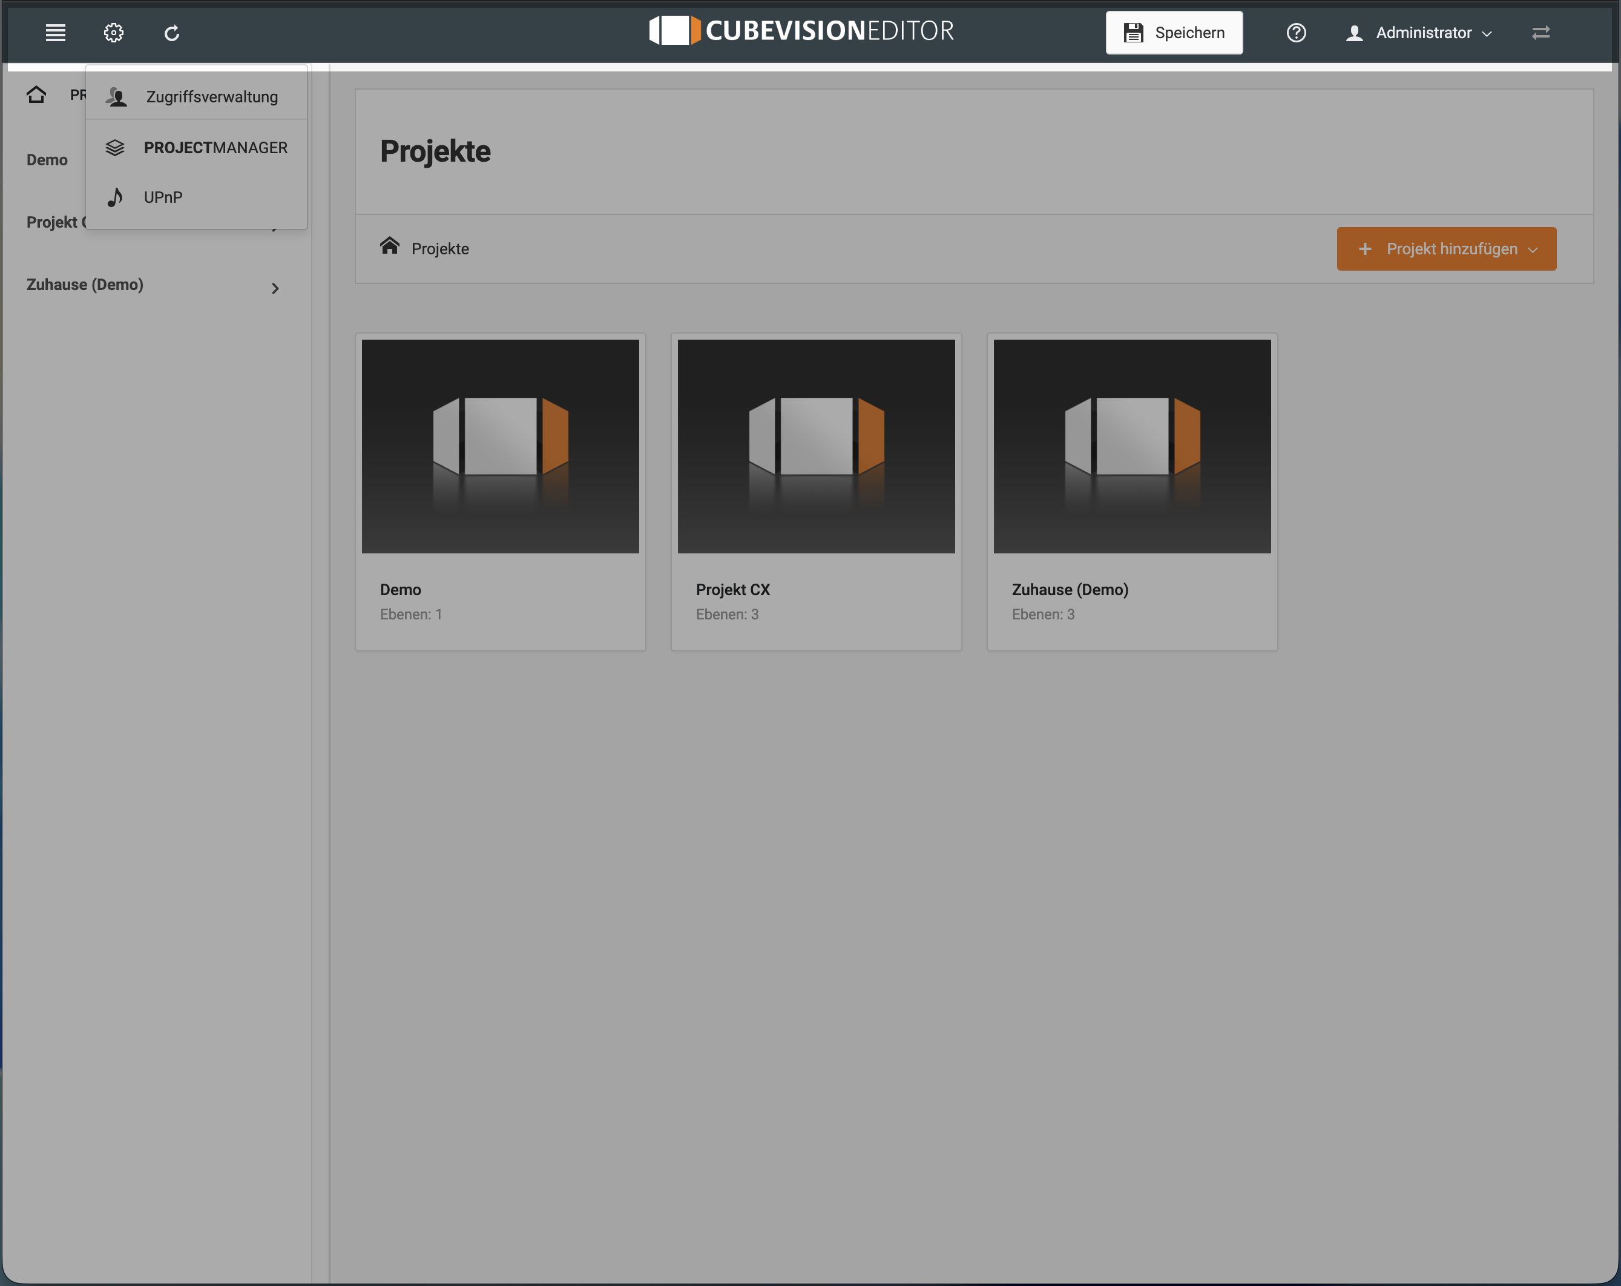Click the Zugriffsverwaltung user icon

coord(117,96)
